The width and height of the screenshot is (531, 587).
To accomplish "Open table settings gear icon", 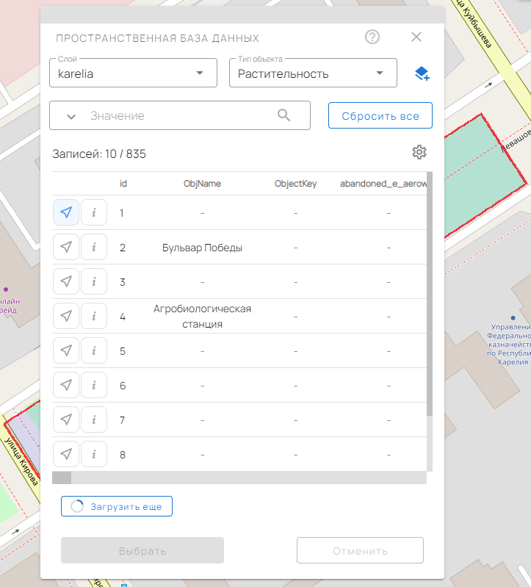I will [419, 152].
